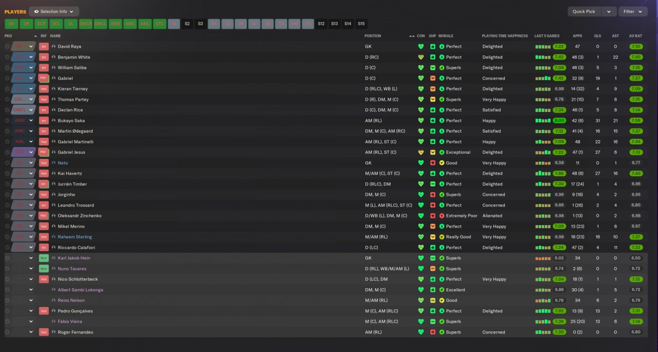
Task: Toggle selection circle for Fábio Vieira
Action: pos(7,322)
